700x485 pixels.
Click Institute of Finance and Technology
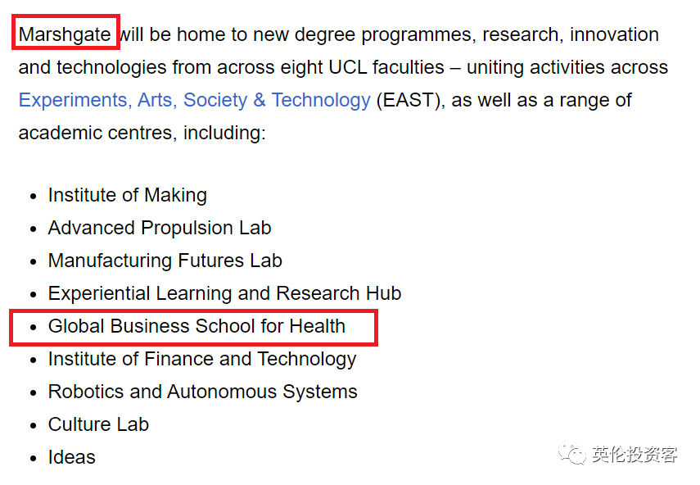201,359
